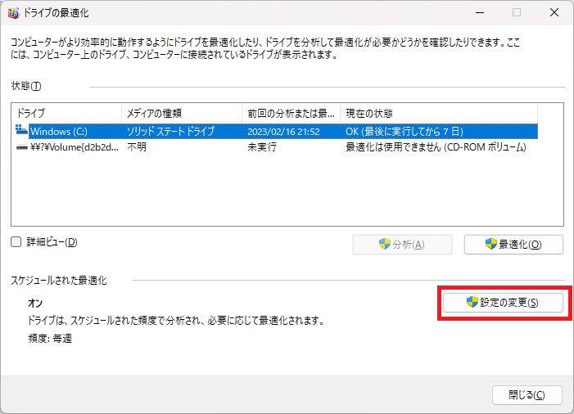This screenshot has width=574, height=414.
Task: Toggle the 詳細ビュー(D) checkbox
Action: click(16, 241)
